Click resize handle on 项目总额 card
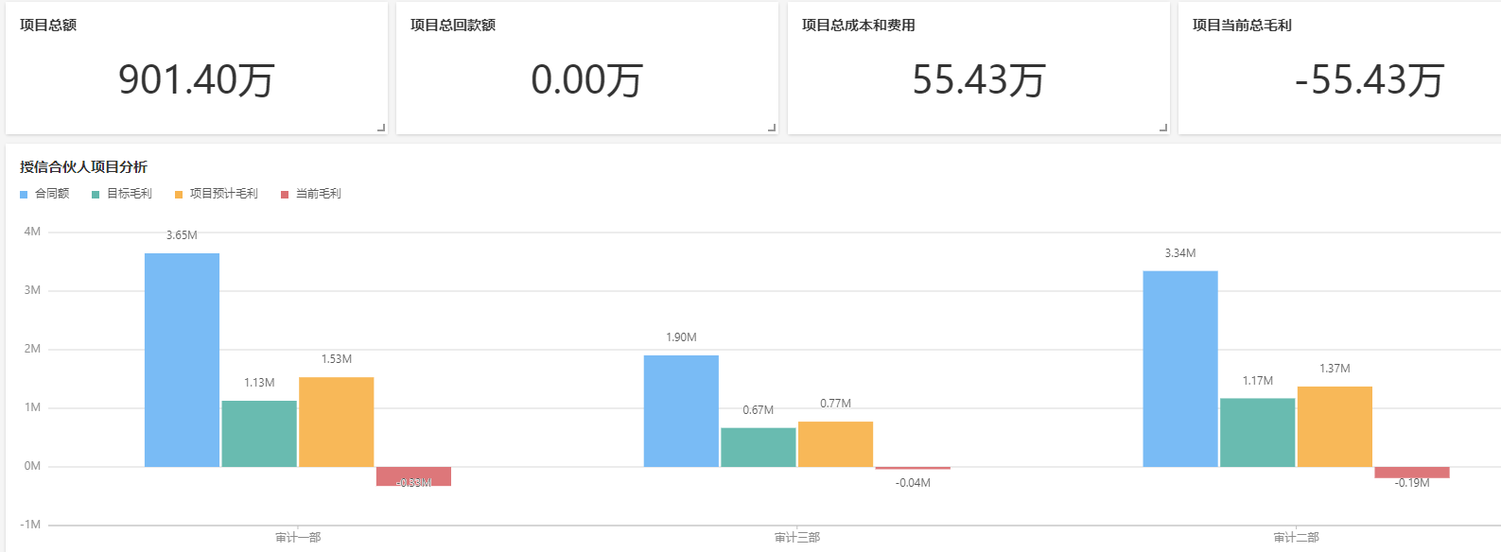 coord(381,128)
